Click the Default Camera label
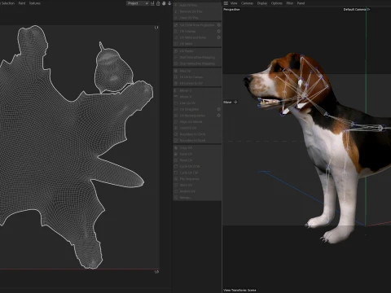The width and height of the screenshot is (391, 293). click(354, 10)
